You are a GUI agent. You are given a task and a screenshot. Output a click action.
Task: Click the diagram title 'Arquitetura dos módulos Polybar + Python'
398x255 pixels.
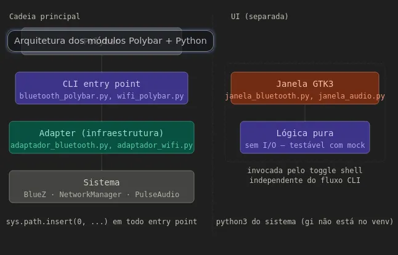(x=110, y=41)
